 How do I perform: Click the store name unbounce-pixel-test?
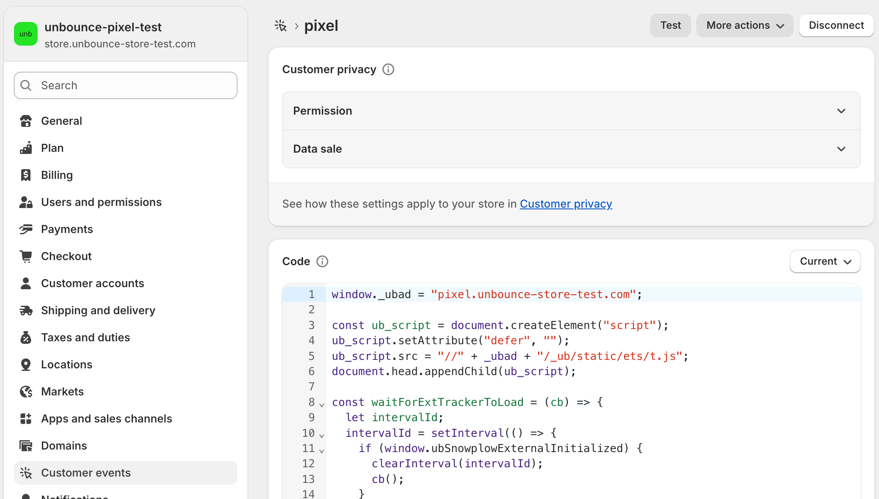click(x=103, y=27)
